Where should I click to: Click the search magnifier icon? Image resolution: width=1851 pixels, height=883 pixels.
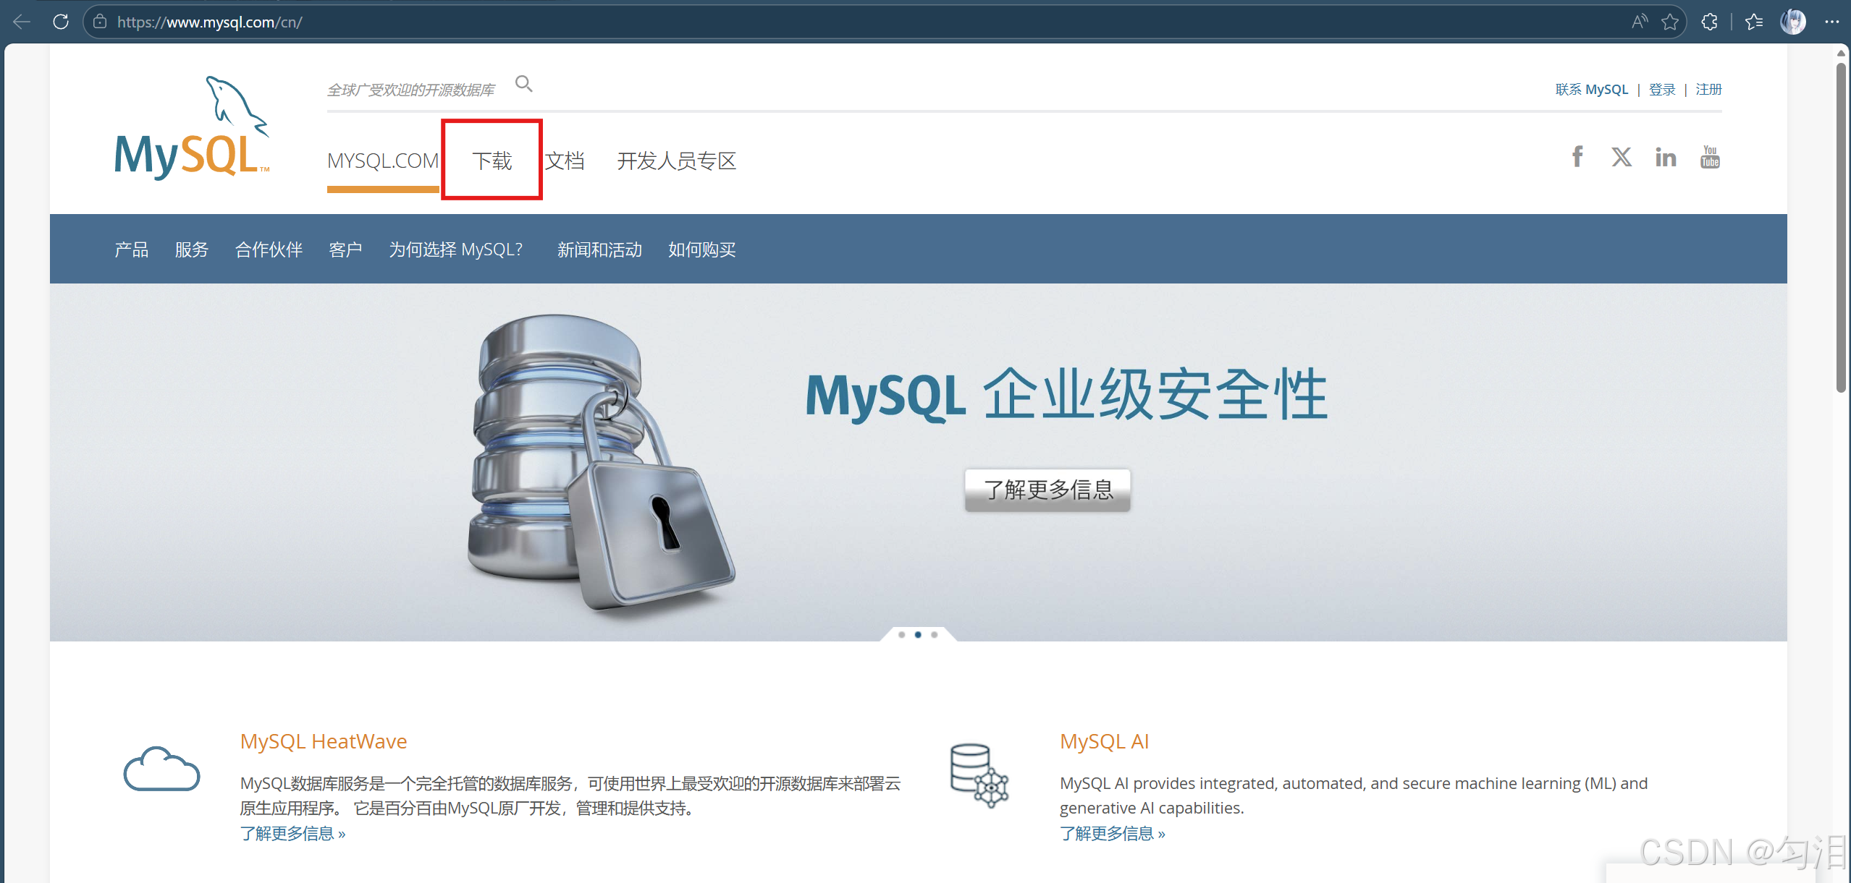coord(523,84)
